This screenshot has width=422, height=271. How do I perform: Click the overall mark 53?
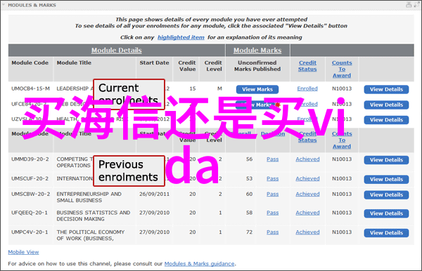[249, 178]
